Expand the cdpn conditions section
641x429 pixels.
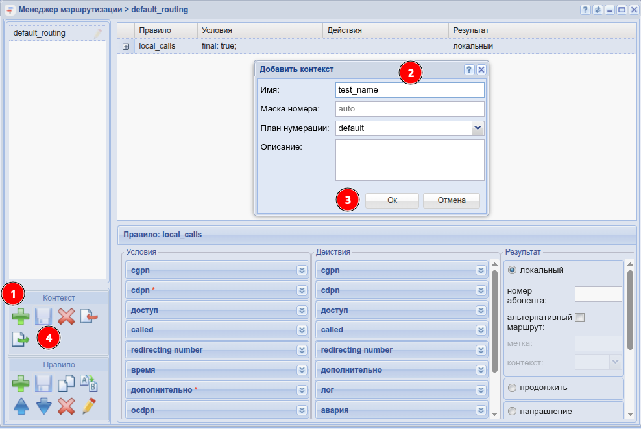(302, 290)
